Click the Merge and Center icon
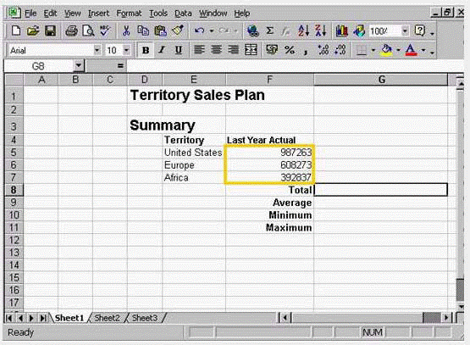Viewport: 470px width, 345px height. pyautogui.click(x=251, y=50)
